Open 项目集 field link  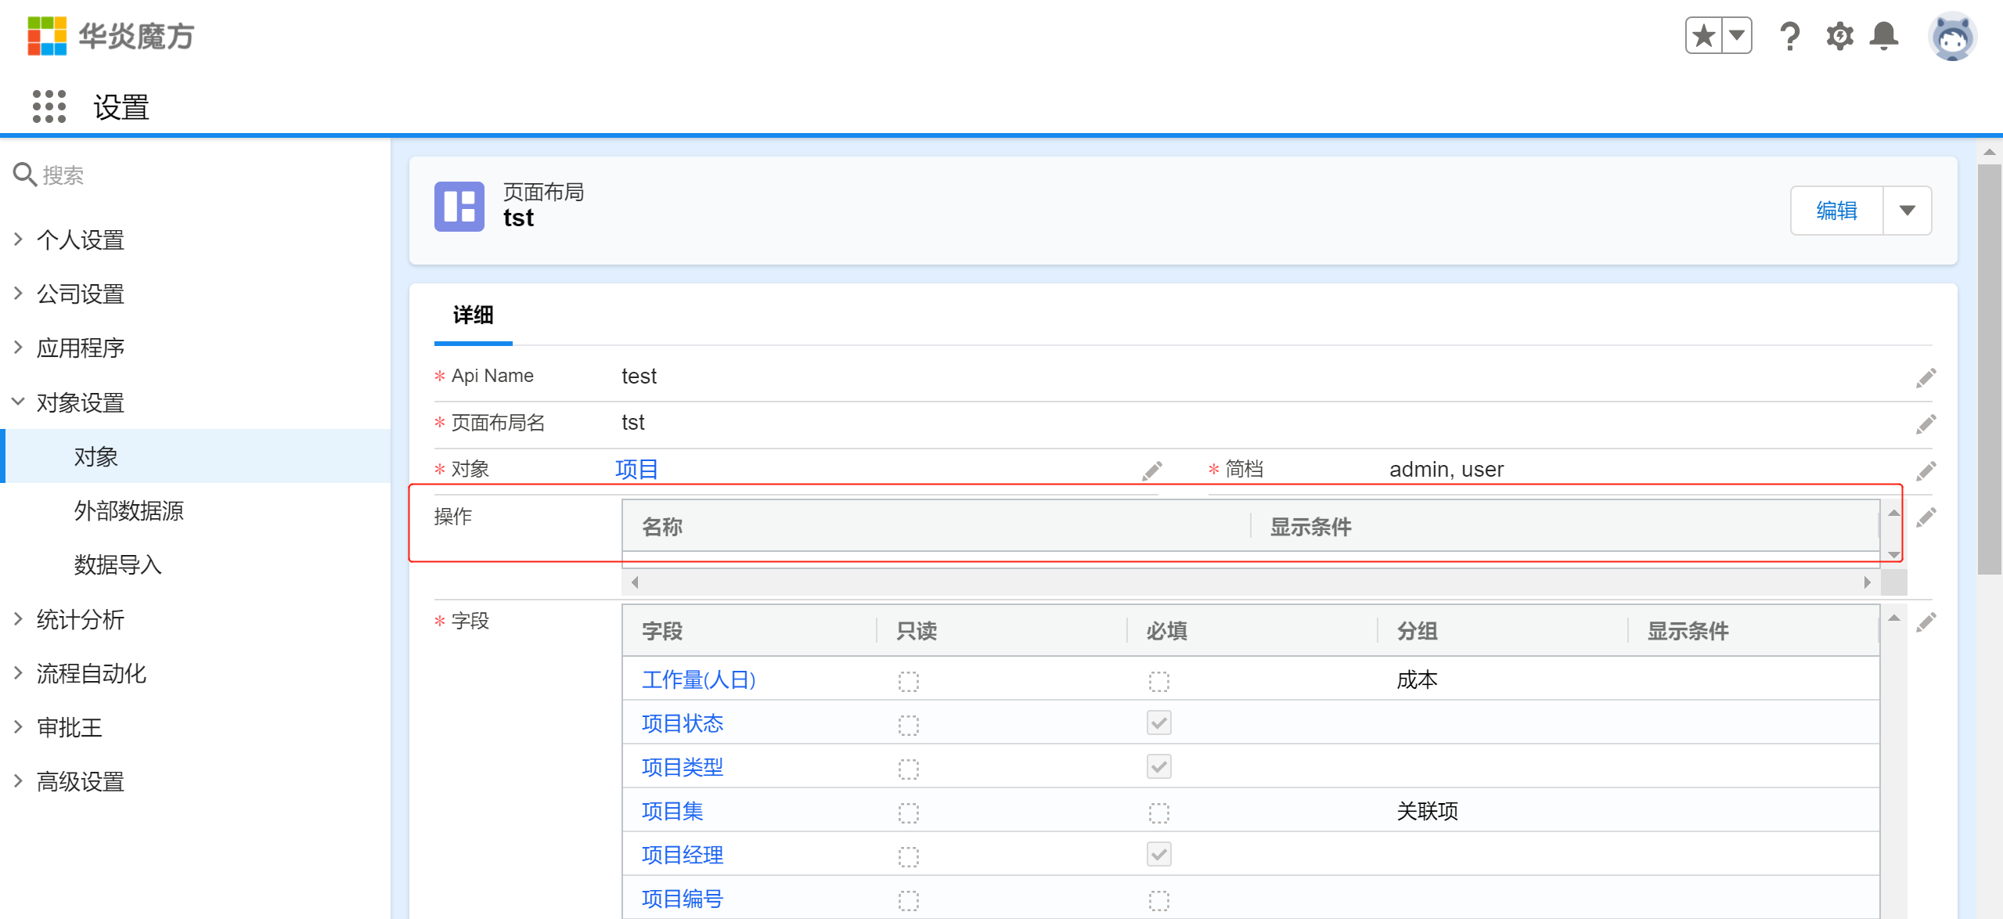click(672, 811)
